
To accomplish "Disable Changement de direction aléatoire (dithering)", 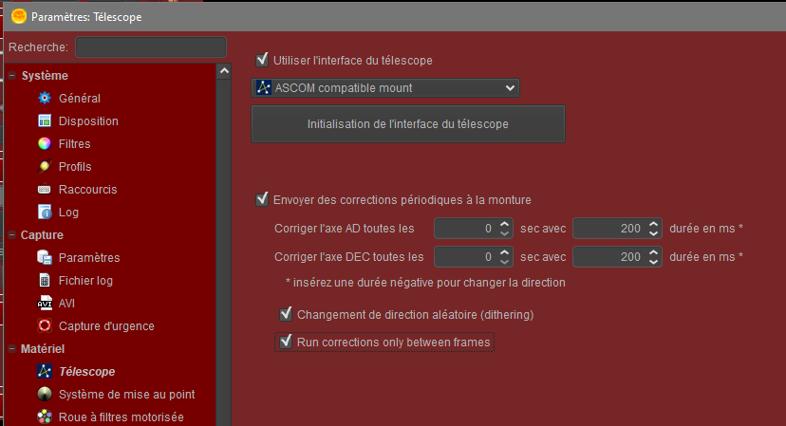I will [286, 314].
